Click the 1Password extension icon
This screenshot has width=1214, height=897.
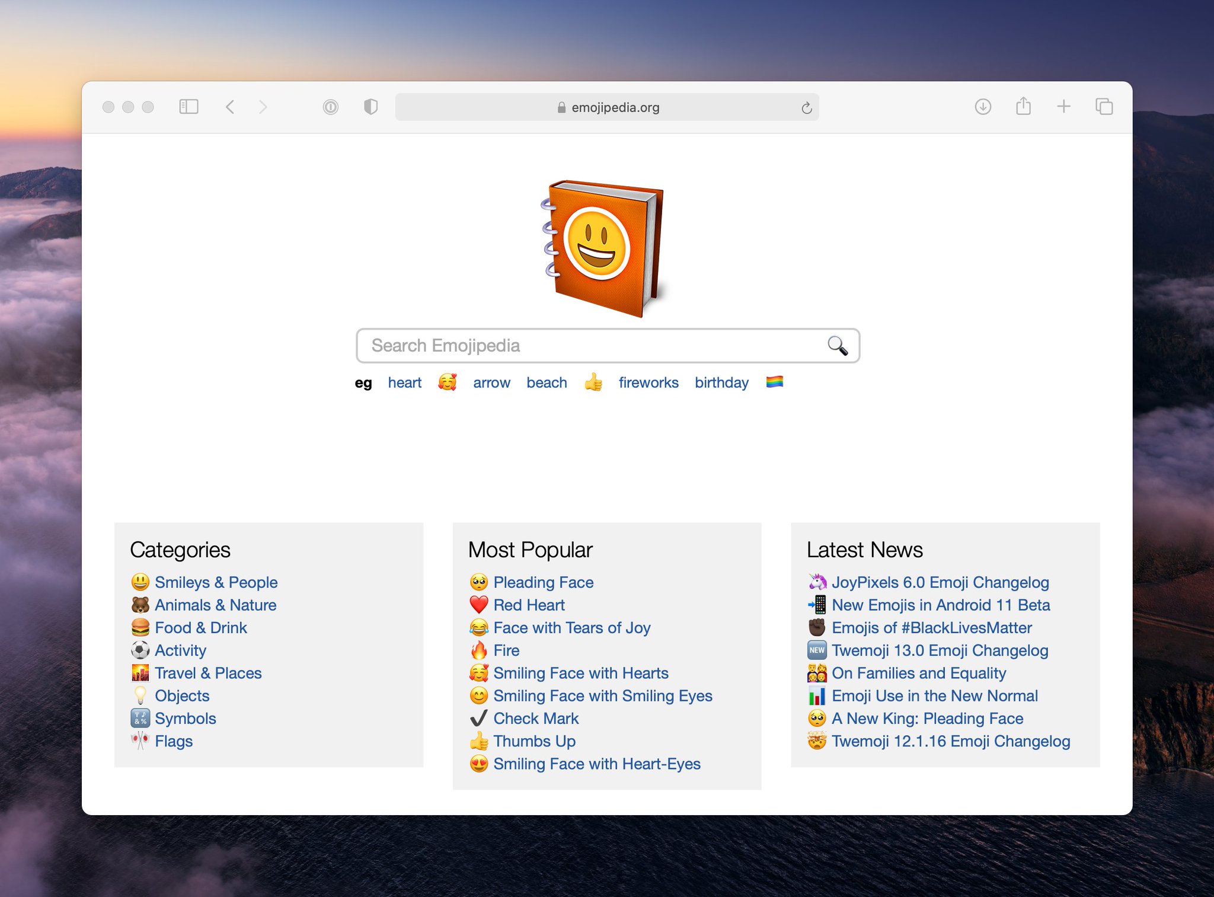330,107
